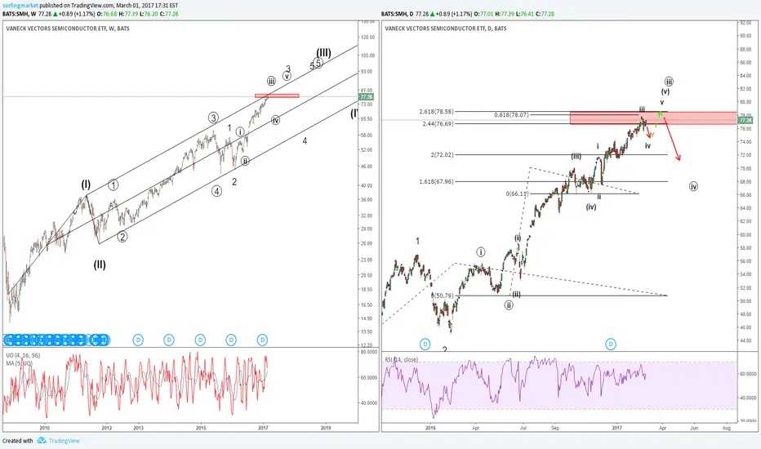This screenshot has width=761, height=449.
Task: Select the circled 4 wave label on weekly chart
Action: pyautogui.click(x=216, y=191)
